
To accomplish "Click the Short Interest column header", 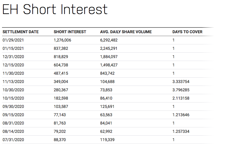I will pyautogui.click(x=70, y=32).
